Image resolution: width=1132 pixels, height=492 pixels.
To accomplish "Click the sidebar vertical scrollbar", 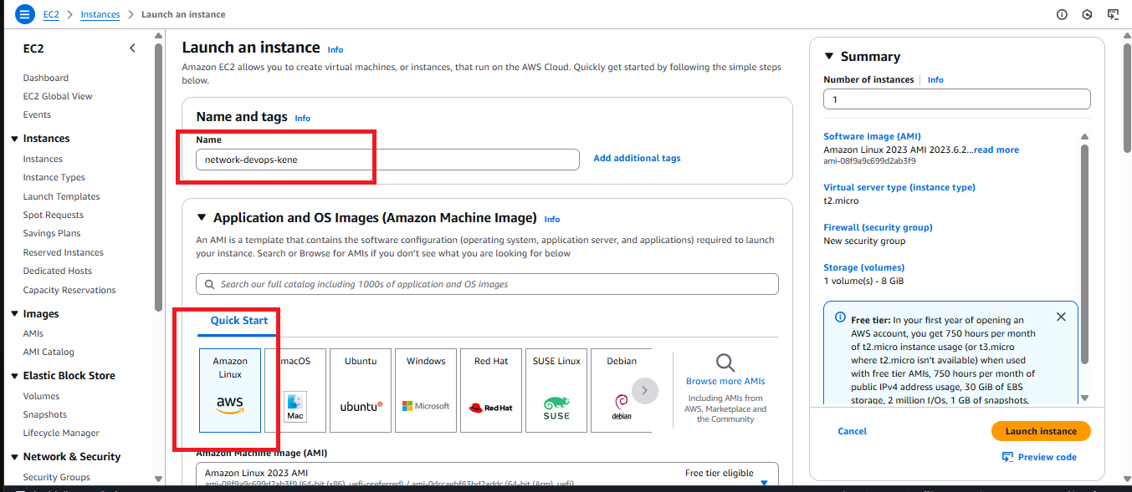I will coord(159,178).
